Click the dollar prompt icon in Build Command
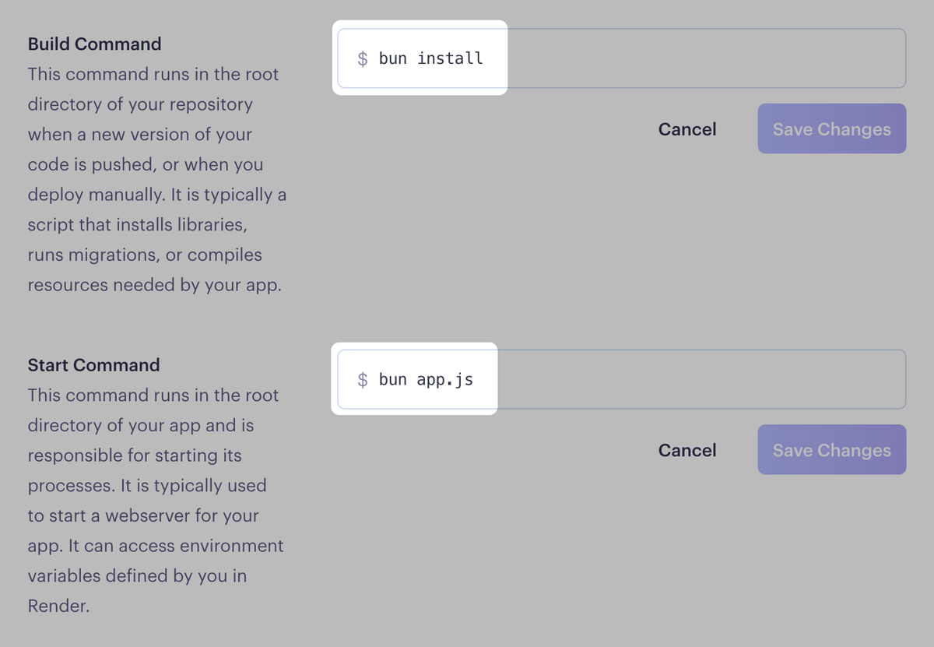Screen dimensions: 934x647 (x=363, y=58)
